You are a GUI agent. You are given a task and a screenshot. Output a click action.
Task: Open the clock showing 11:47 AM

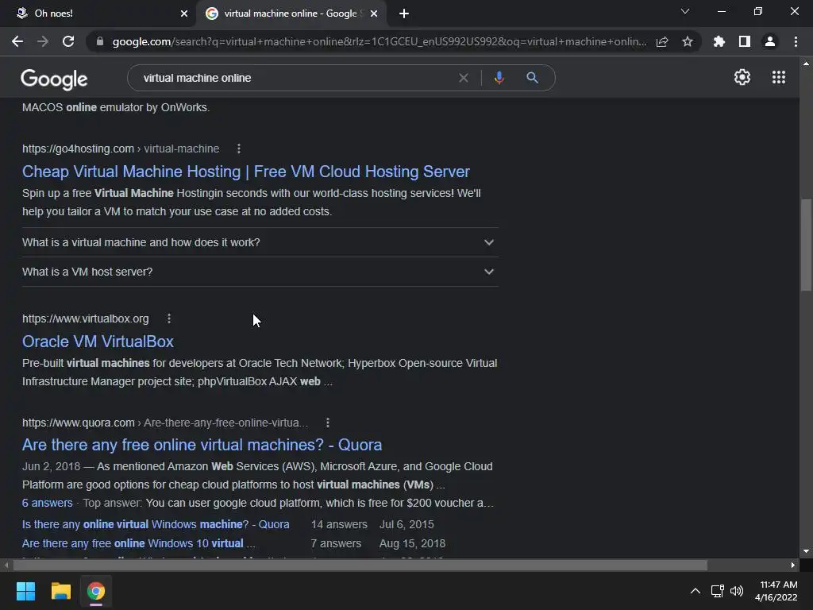click(776, 591)
